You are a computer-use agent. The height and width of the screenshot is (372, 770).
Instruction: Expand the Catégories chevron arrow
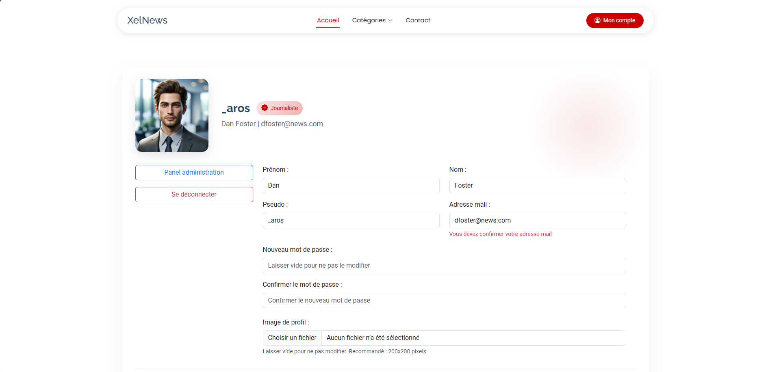[x=390, y=21]
